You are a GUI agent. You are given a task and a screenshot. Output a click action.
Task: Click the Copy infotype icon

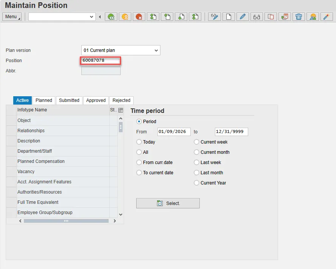tap(271, 17)
